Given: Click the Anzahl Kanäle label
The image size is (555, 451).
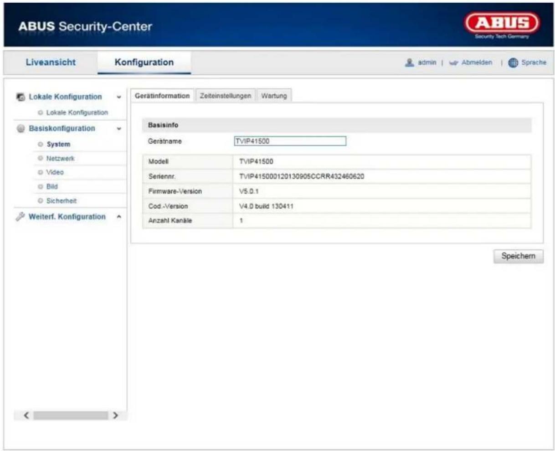Looking at the screenshot, I should coord(170,220).
